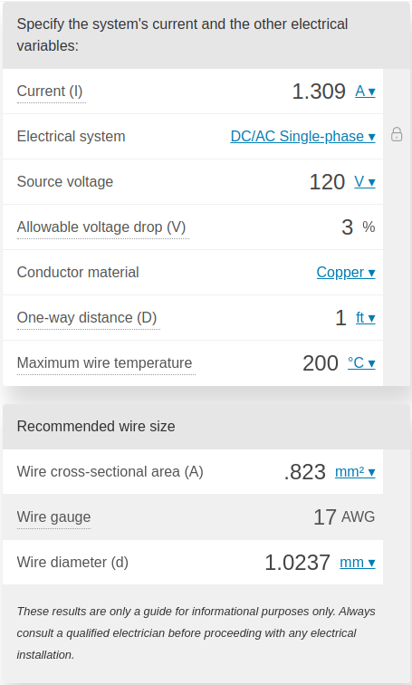412x685 pixels.
Task: Change Electrical system from DC/AC Single-phase
Action: [303, 136]
